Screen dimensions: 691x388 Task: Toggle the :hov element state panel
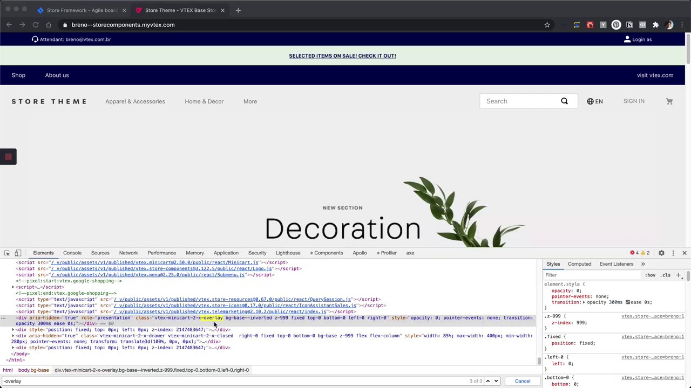click(650, 275)
